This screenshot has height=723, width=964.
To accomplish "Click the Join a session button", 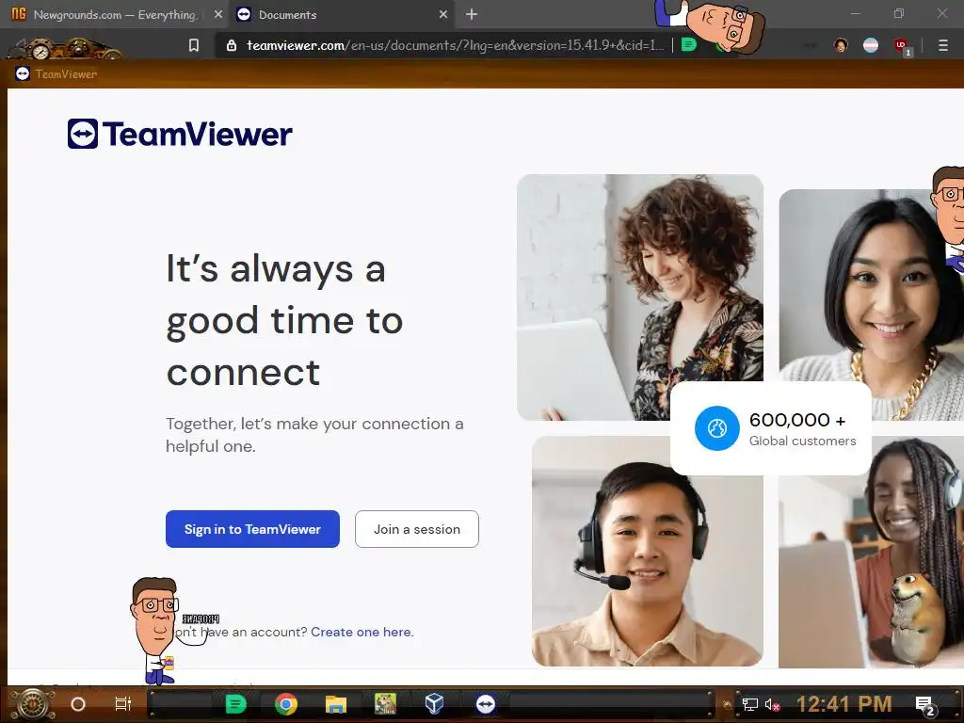I will (x=417, y=529).
